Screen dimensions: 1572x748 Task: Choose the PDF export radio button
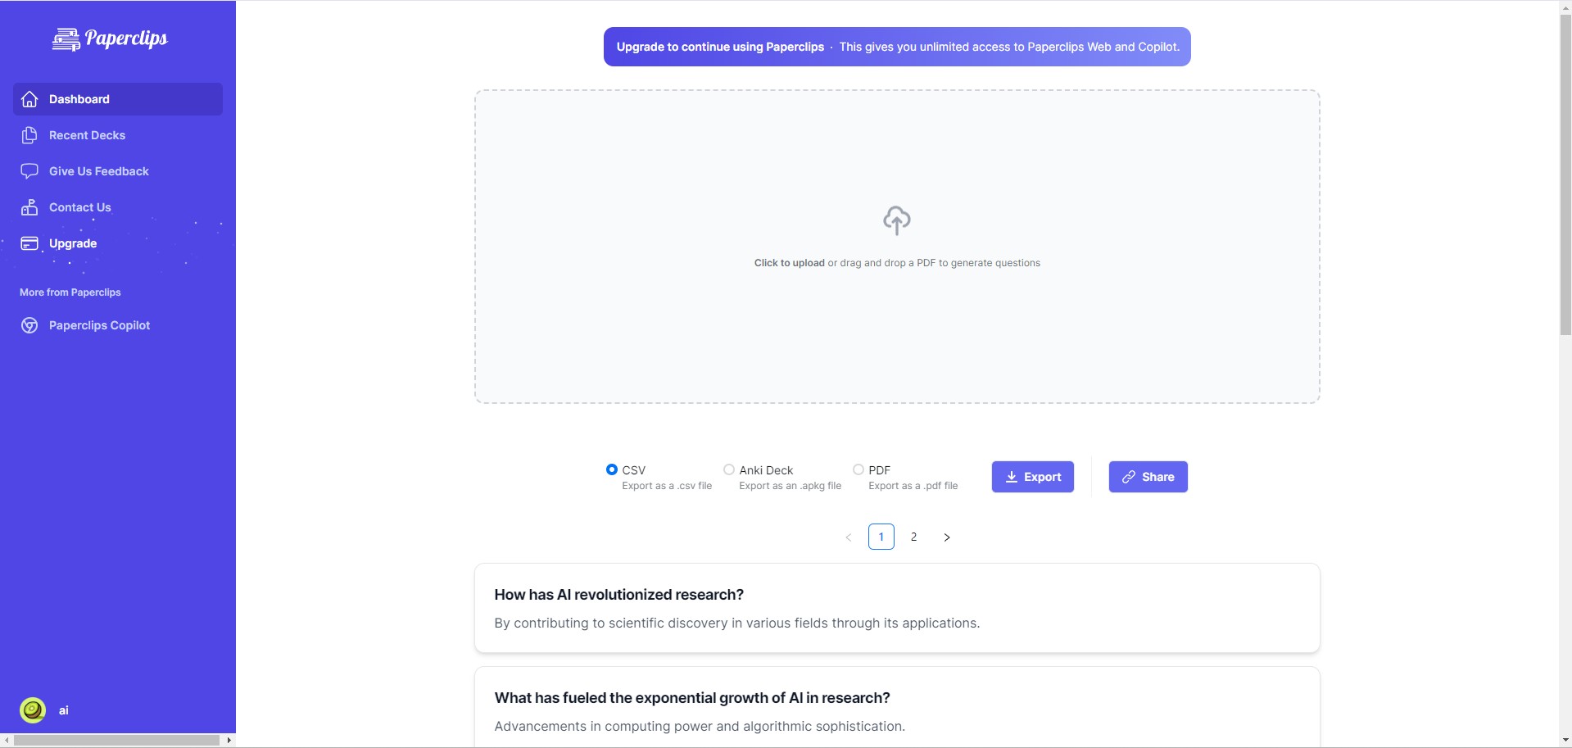[858, 469]
